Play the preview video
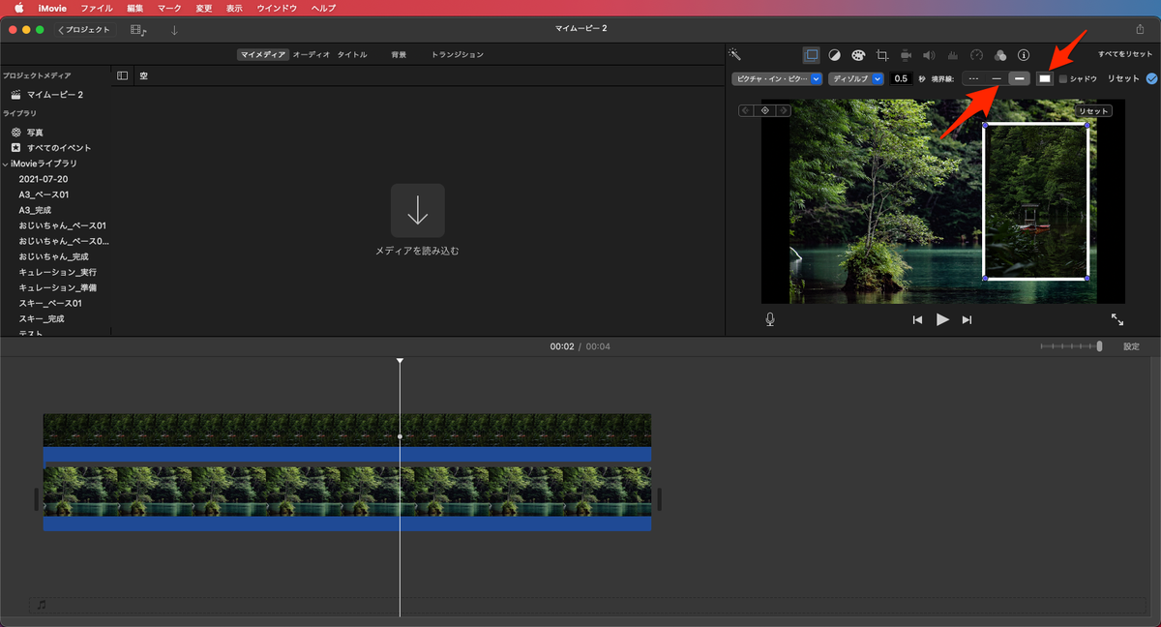The image size is (1161, 627). coord(942,319)
